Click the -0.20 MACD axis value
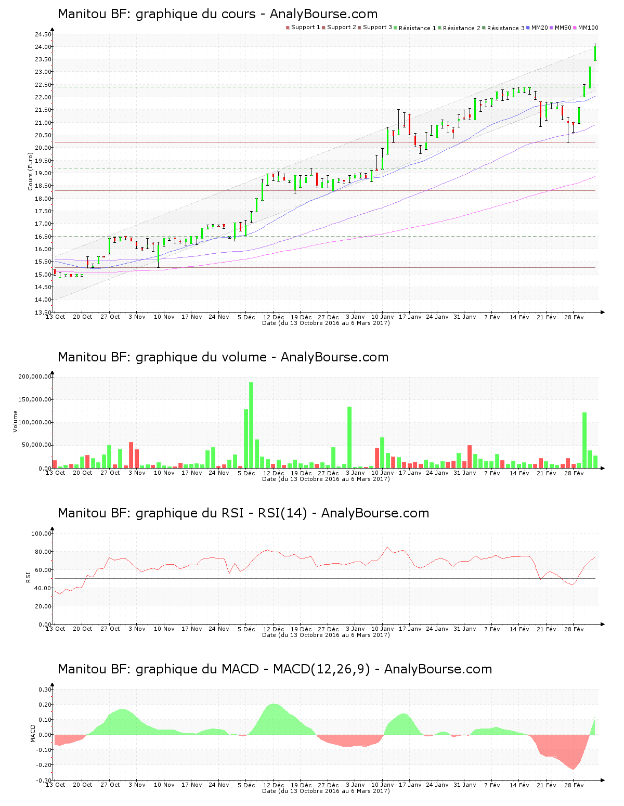This screenshot has width=624, height=806. pos(44,765)
